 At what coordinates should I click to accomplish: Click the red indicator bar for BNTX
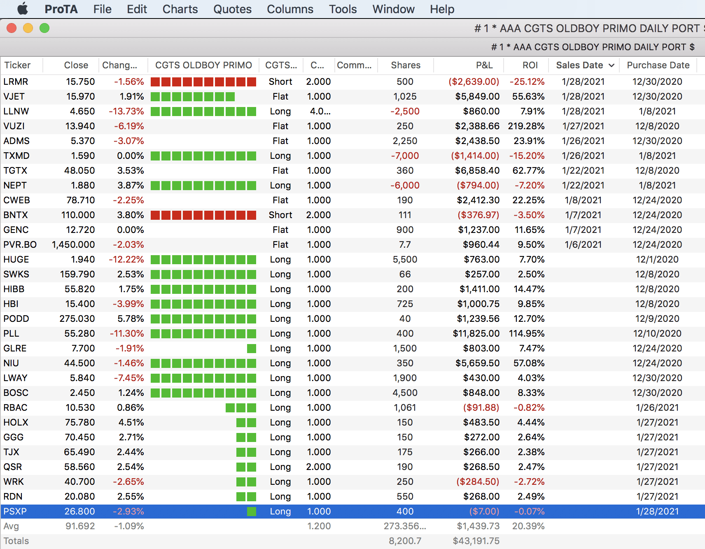pyautogui.click(x=203, y=215)
